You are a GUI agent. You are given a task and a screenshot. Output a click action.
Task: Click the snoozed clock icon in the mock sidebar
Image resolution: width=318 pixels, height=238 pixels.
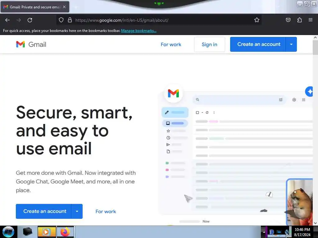coord(168,138)
